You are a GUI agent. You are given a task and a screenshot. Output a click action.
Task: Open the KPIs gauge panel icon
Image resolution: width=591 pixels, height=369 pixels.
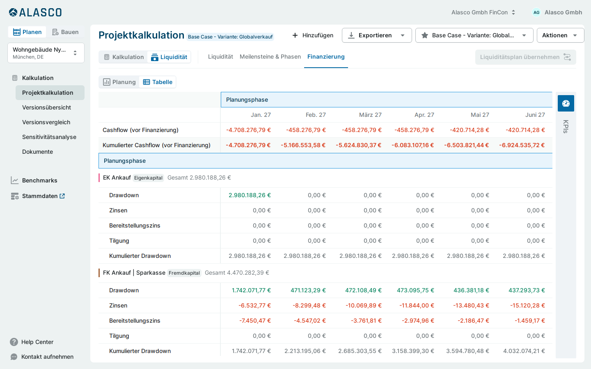(566, 103)
